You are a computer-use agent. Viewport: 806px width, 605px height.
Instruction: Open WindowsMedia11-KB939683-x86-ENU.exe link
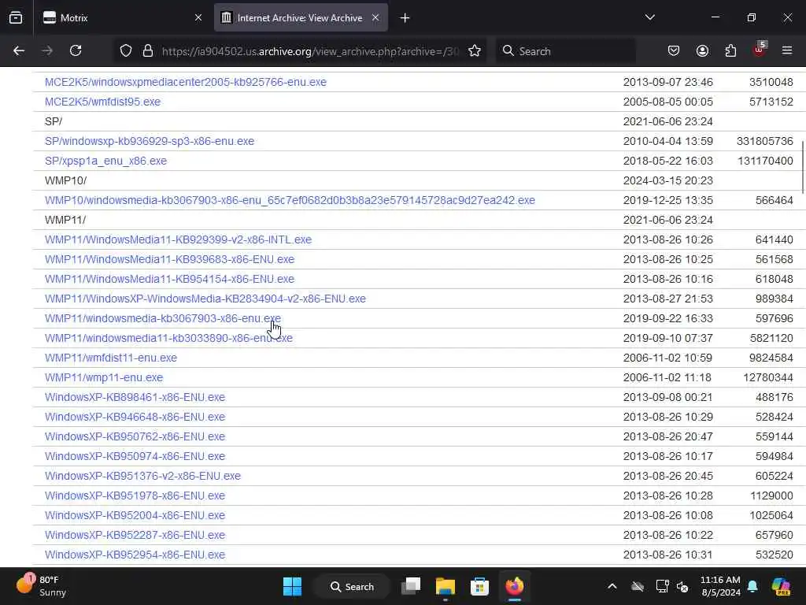[x=170, y=259]
